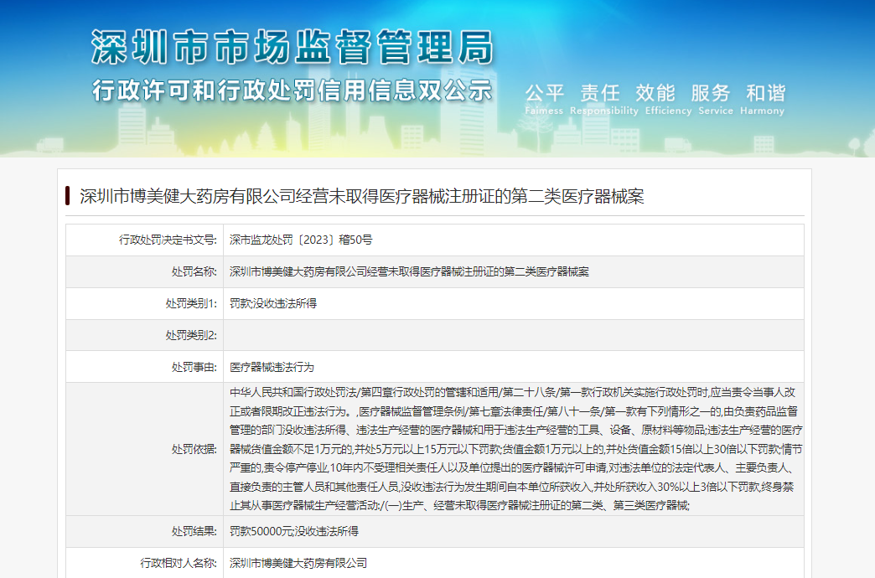Select the 处罚依据 label cell
875x578 pixels.
tap(145, 449)
